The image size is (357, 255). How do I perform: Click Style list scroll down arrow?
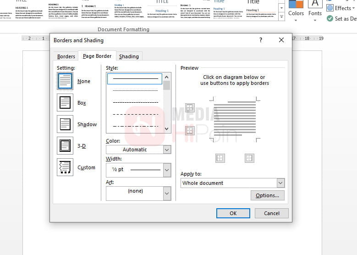pyautogui.click(x=167, y=129)
